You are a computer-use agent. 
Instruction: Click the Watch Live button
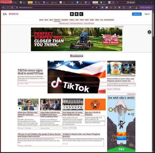click(x=14, y=14)
